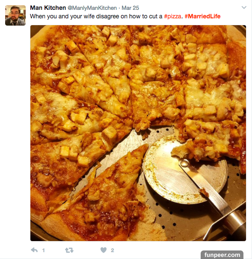The width and height of the screenshot is (252, 259).
Task: Open the tweet options chevron menu
Action: coord(244,7)
